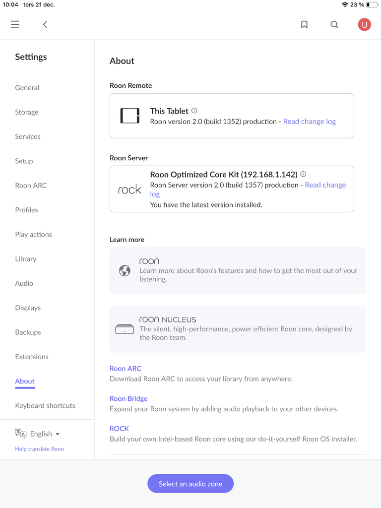Tap the 23 % battery percentage
381x508 pixels.
click(357, 4)
